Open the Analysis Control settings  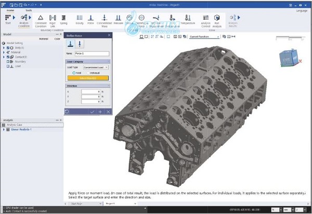206,21
